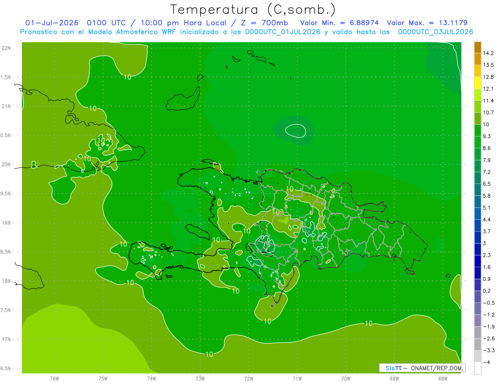Click "Valor Min. = 6.88974" text
497x384 pixels.
tap(339, 23)
